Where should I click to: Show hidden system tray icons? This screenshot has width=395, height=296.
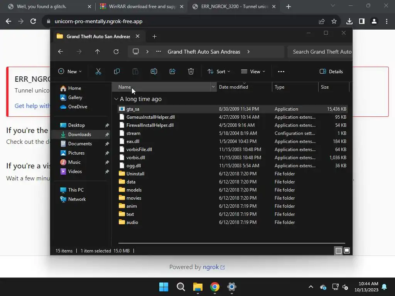tap(311, 287)
